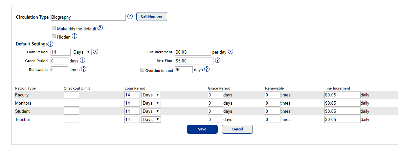
Task: Open help for Default Settings heading
Action: [51, 44]
